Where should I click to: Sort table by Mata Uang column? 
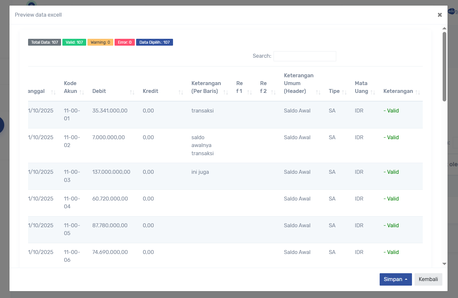tap(365, 87)
